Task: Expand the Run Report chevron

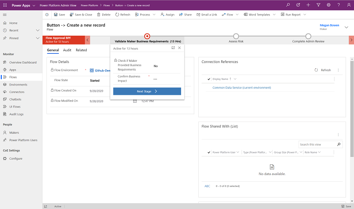Action: 304,15
